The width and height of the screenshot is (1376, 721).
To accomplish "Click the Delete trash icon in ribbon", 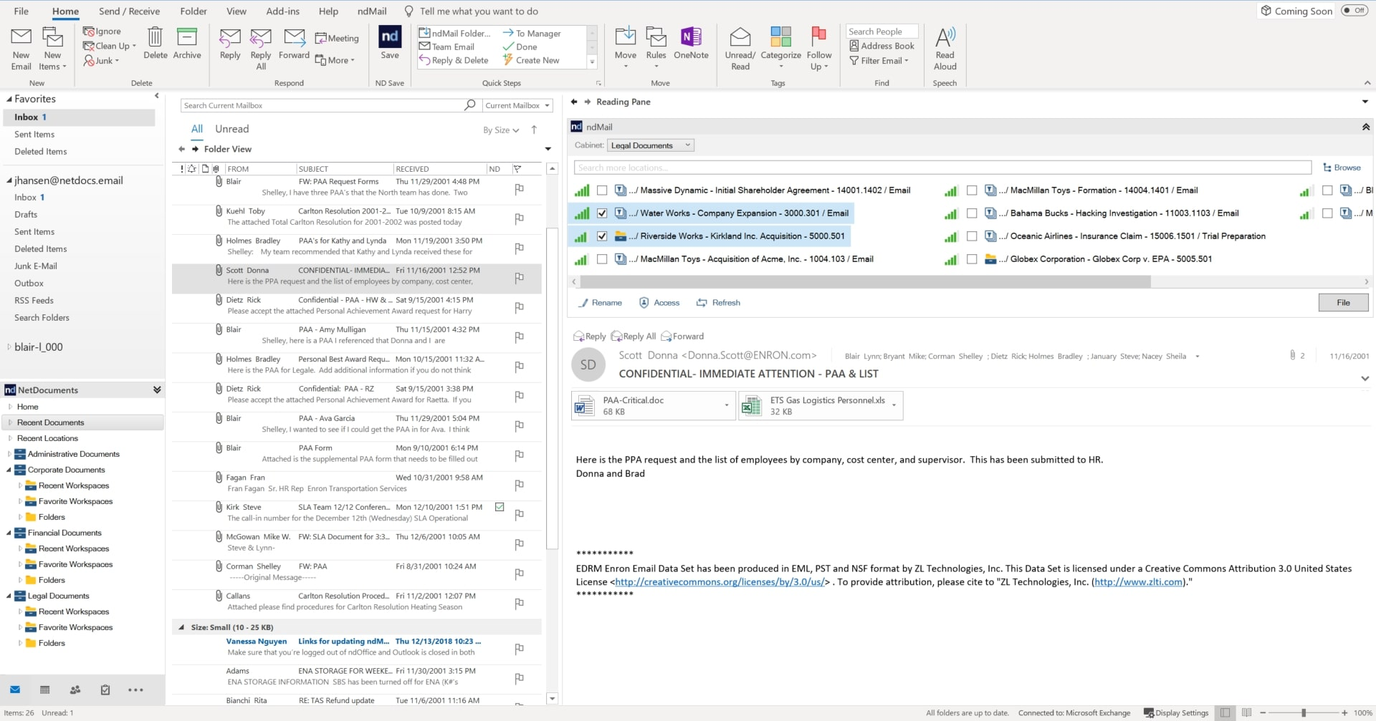I will coord(155,43).
